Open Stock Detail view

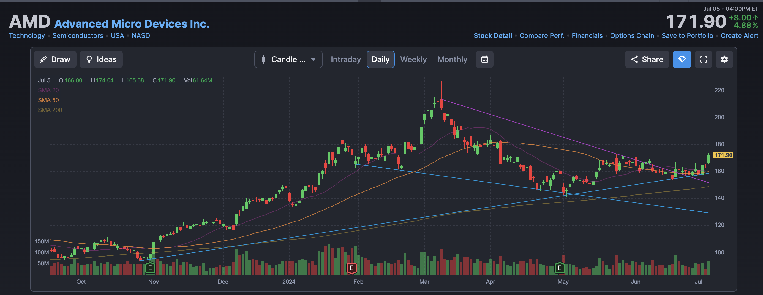pyautogui.click(x=493, y=35)
